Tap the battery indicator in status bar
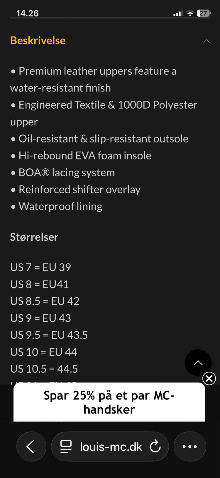Viewport: 220px width, 478px height. [203, 13]
